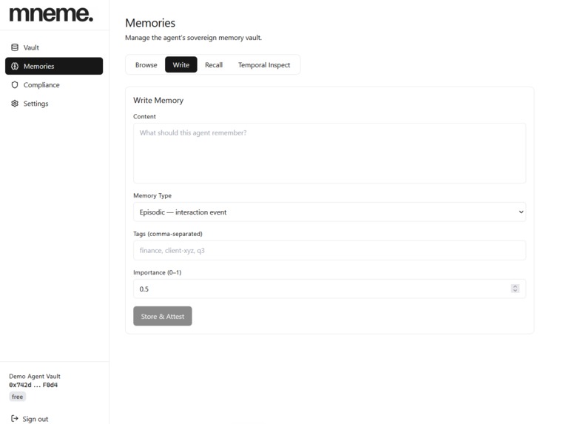Viewport: 580px width, 424px height.
Task: Go to the Compliance page label
Action: pos(41,84)
